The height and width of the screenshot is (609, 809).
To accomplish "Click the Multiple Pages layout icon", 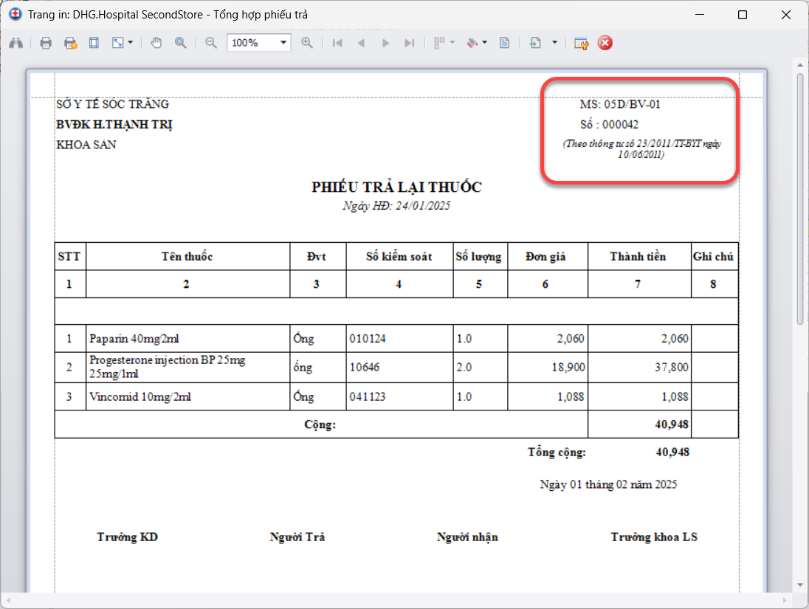I will click(x=439, y=43).
